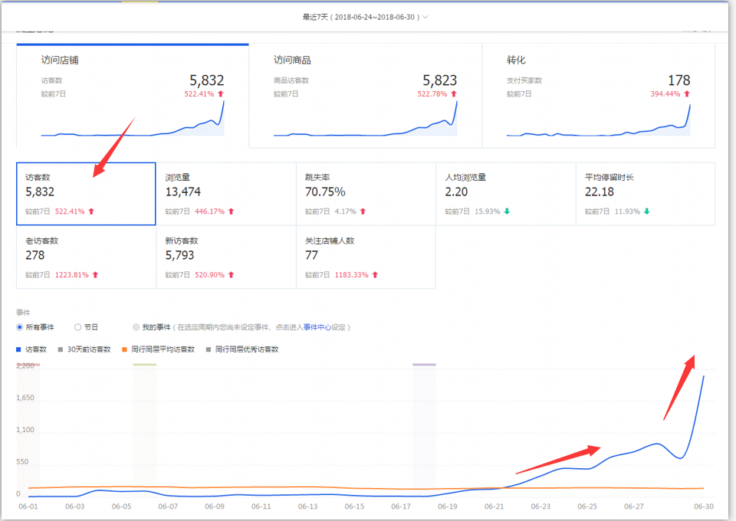Select the 关注店铺人数 metric tile
Image resolution: width=736 pixels, height=521 pixels.
pyautogui.click(x=366, y=257)
